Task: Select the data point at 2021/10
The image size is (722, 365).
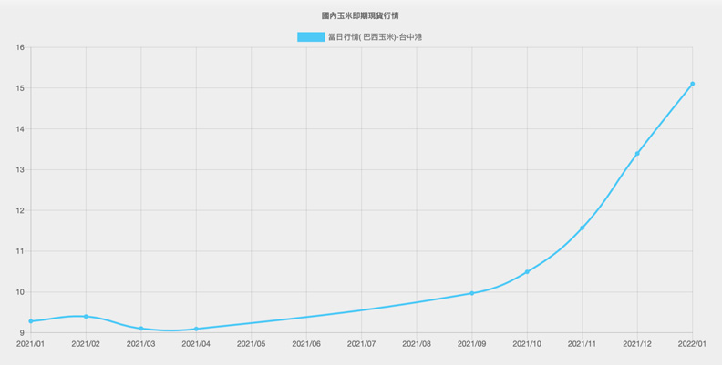Action: coord(527,272)
